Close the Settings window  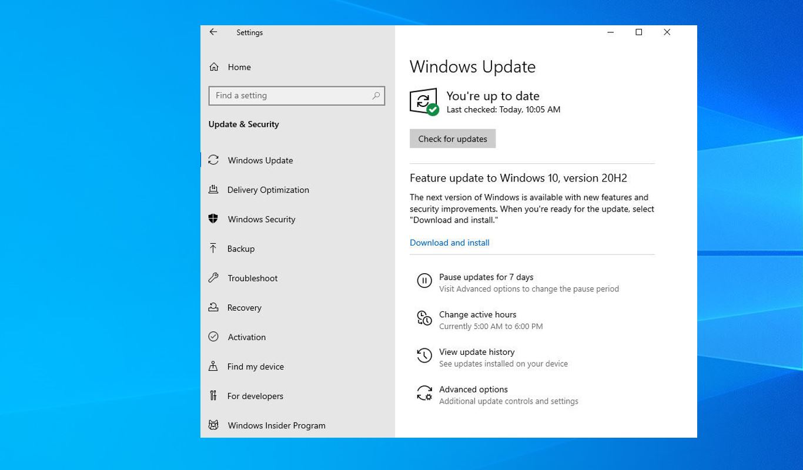point(667,32)
